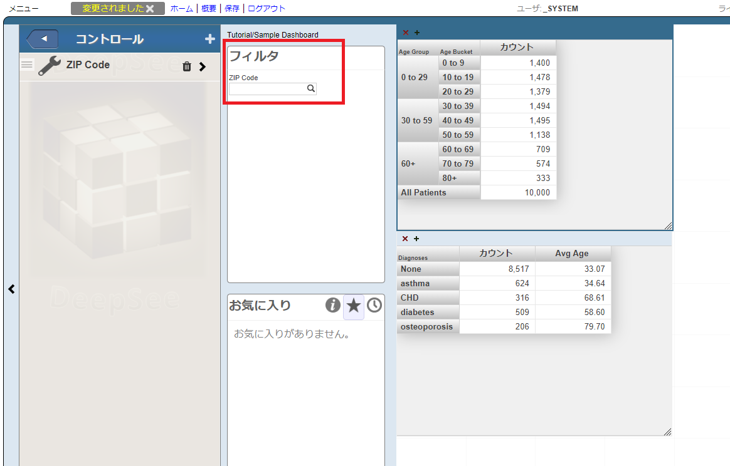Delete the ZIP Code control with trash icon

[187, 66]
